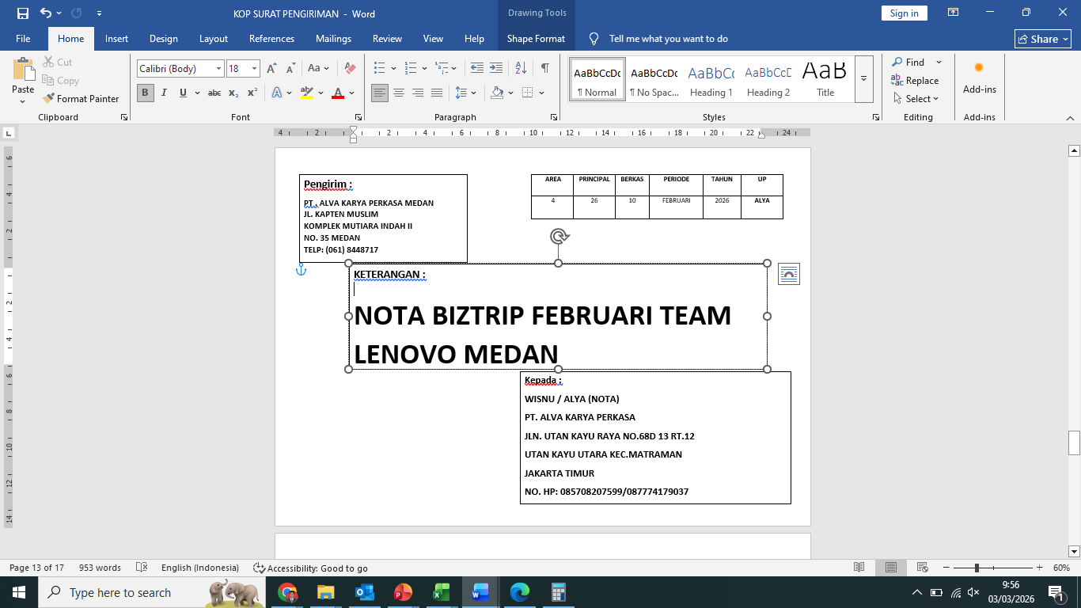Click the Paste clipboard icon
The width and height of the screenshot is (1081, 608).
pyautogui.click(x=24, y=69)
